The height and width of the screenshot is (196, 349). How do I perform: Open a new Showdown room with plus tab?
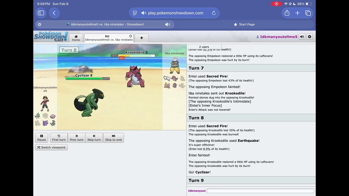pos(142,38)
